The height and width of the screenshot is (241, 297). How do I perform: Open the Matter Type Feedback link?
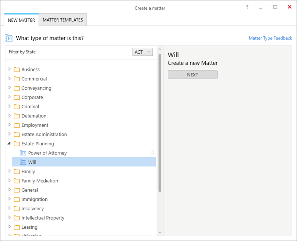tap(270, 38)
